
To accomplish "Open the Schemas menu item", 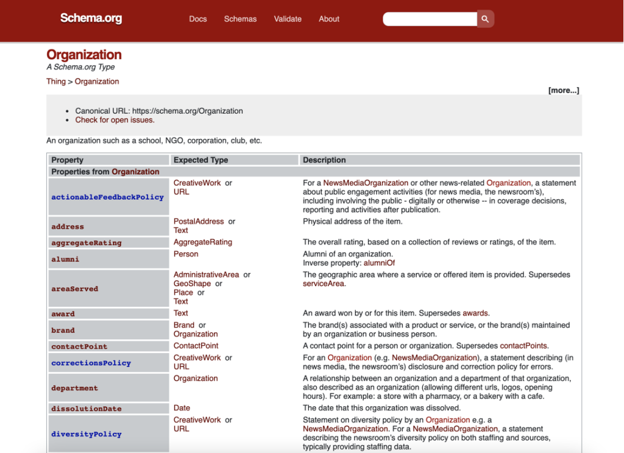I will click(240, 19).
